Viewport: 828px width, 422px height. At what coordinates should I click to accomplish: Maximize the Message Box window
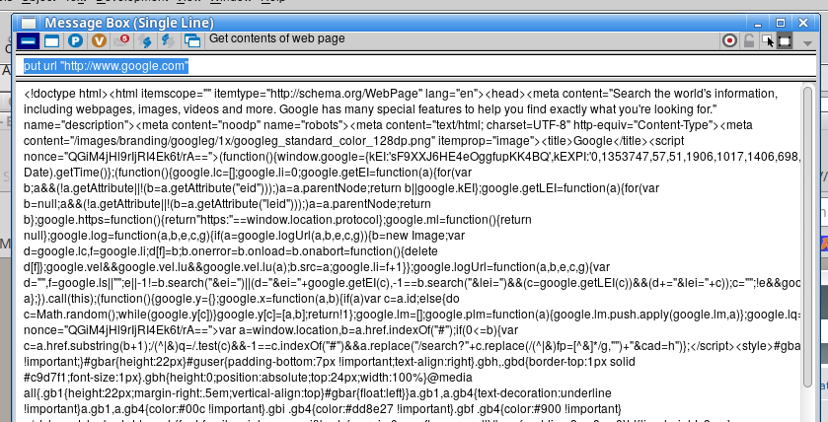coord(781,23)
